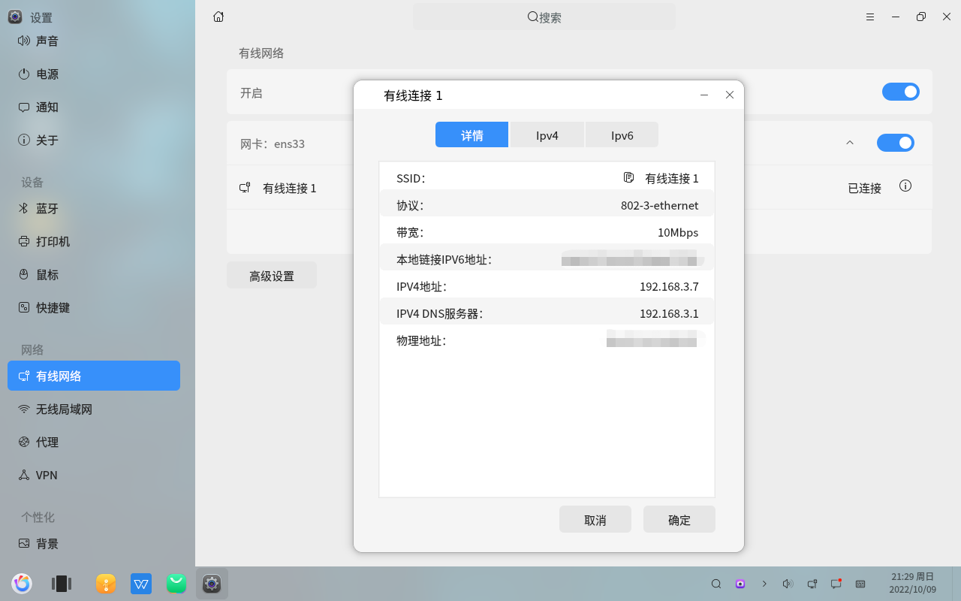Click the browser icon in the taskbar
961x601 pixels.
22,584
